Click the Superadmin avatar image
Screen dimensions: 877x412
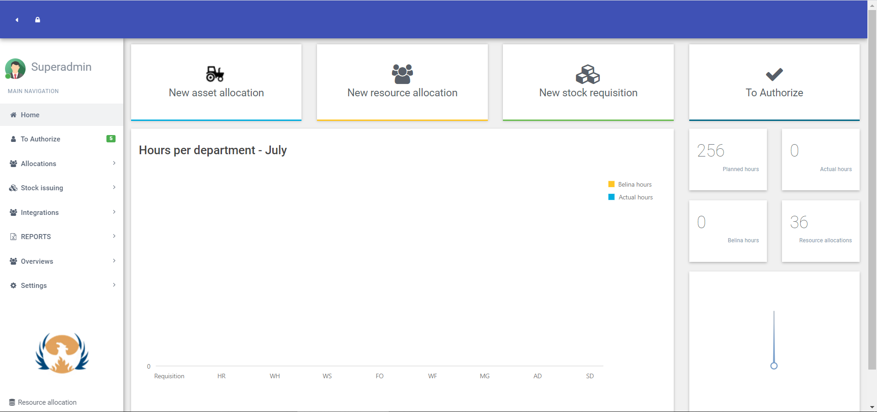pyautogui.click(x=15, y=69)
